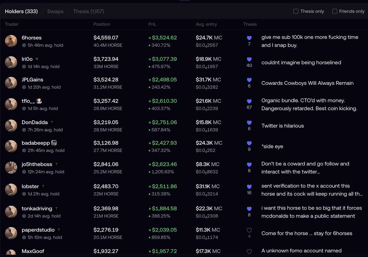
Task: Click the badge next to tflo__'s name
Action: (39, 101)
